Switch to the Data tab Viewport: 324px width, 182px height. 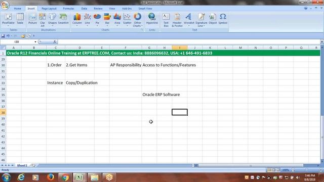84,9
